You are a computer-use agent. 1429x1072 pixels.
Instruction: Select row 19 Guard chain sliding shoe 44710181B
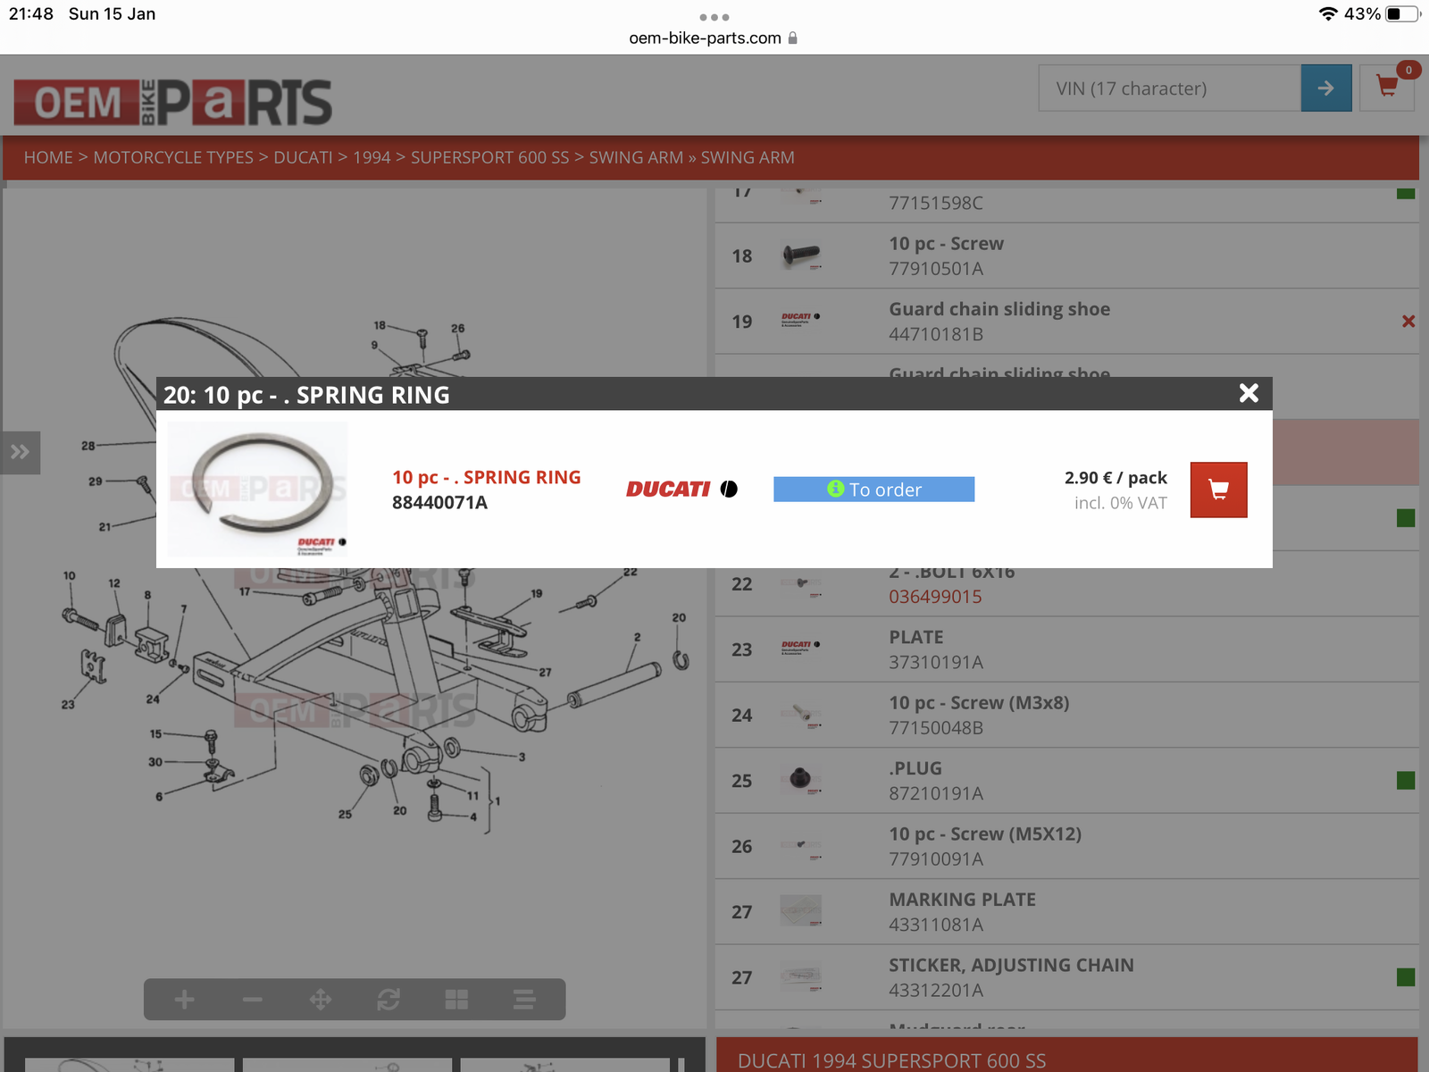coord(1066,322)
